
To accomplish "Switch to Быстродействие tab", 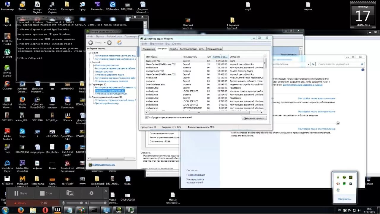I will (x=188, y=49).
